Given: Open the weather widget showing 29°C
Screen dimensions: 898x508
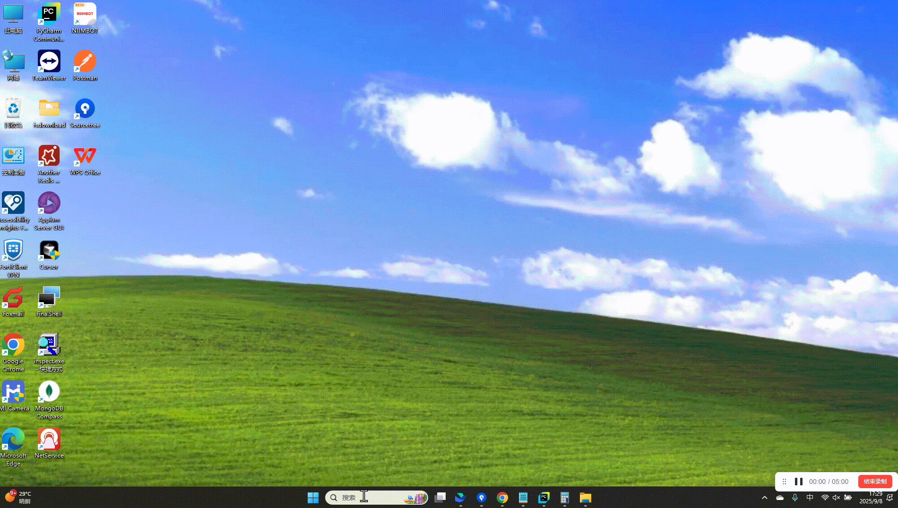Looking at the screenshot, I should pyautogui.click(x=18, y=497).
